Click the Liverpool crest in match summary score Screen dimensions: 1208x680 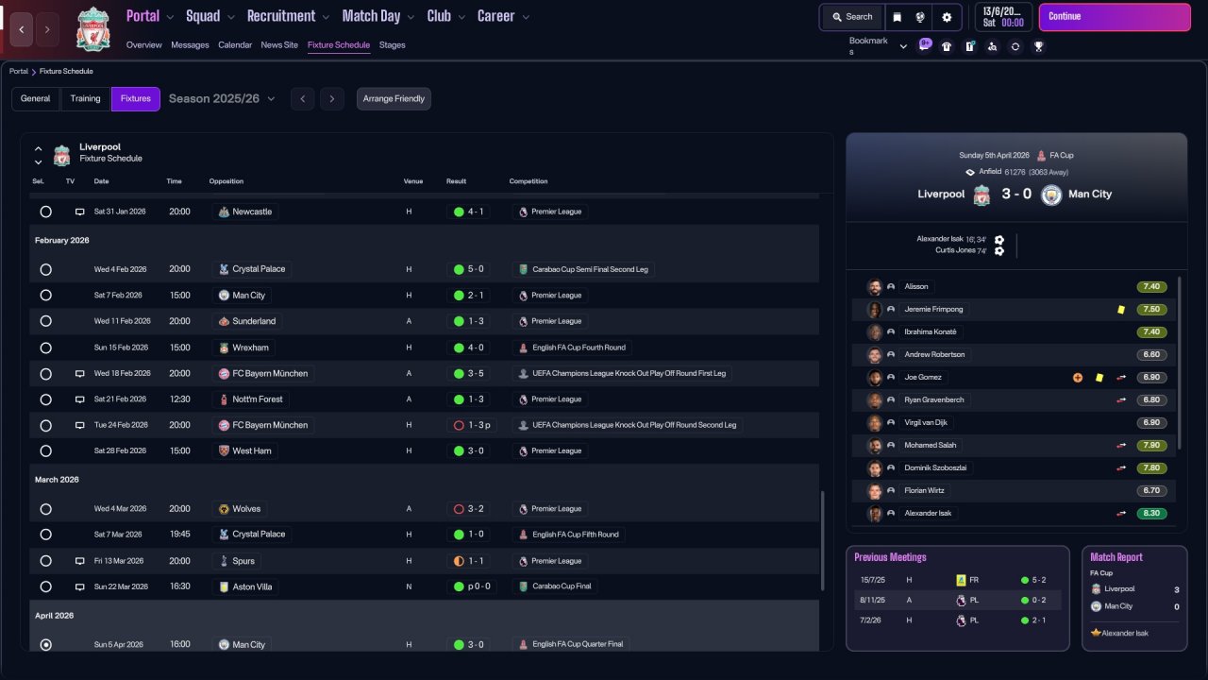point(981,195)
